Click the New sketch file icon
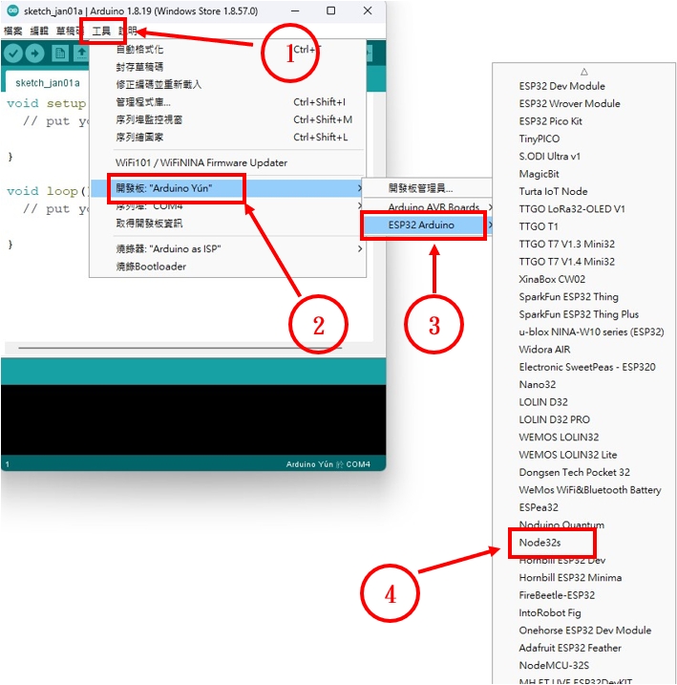Screen dimensions: 677x685 click(60, 54)
